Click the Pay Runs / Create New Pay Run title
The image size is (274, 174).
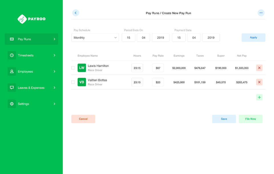(168, 13)
